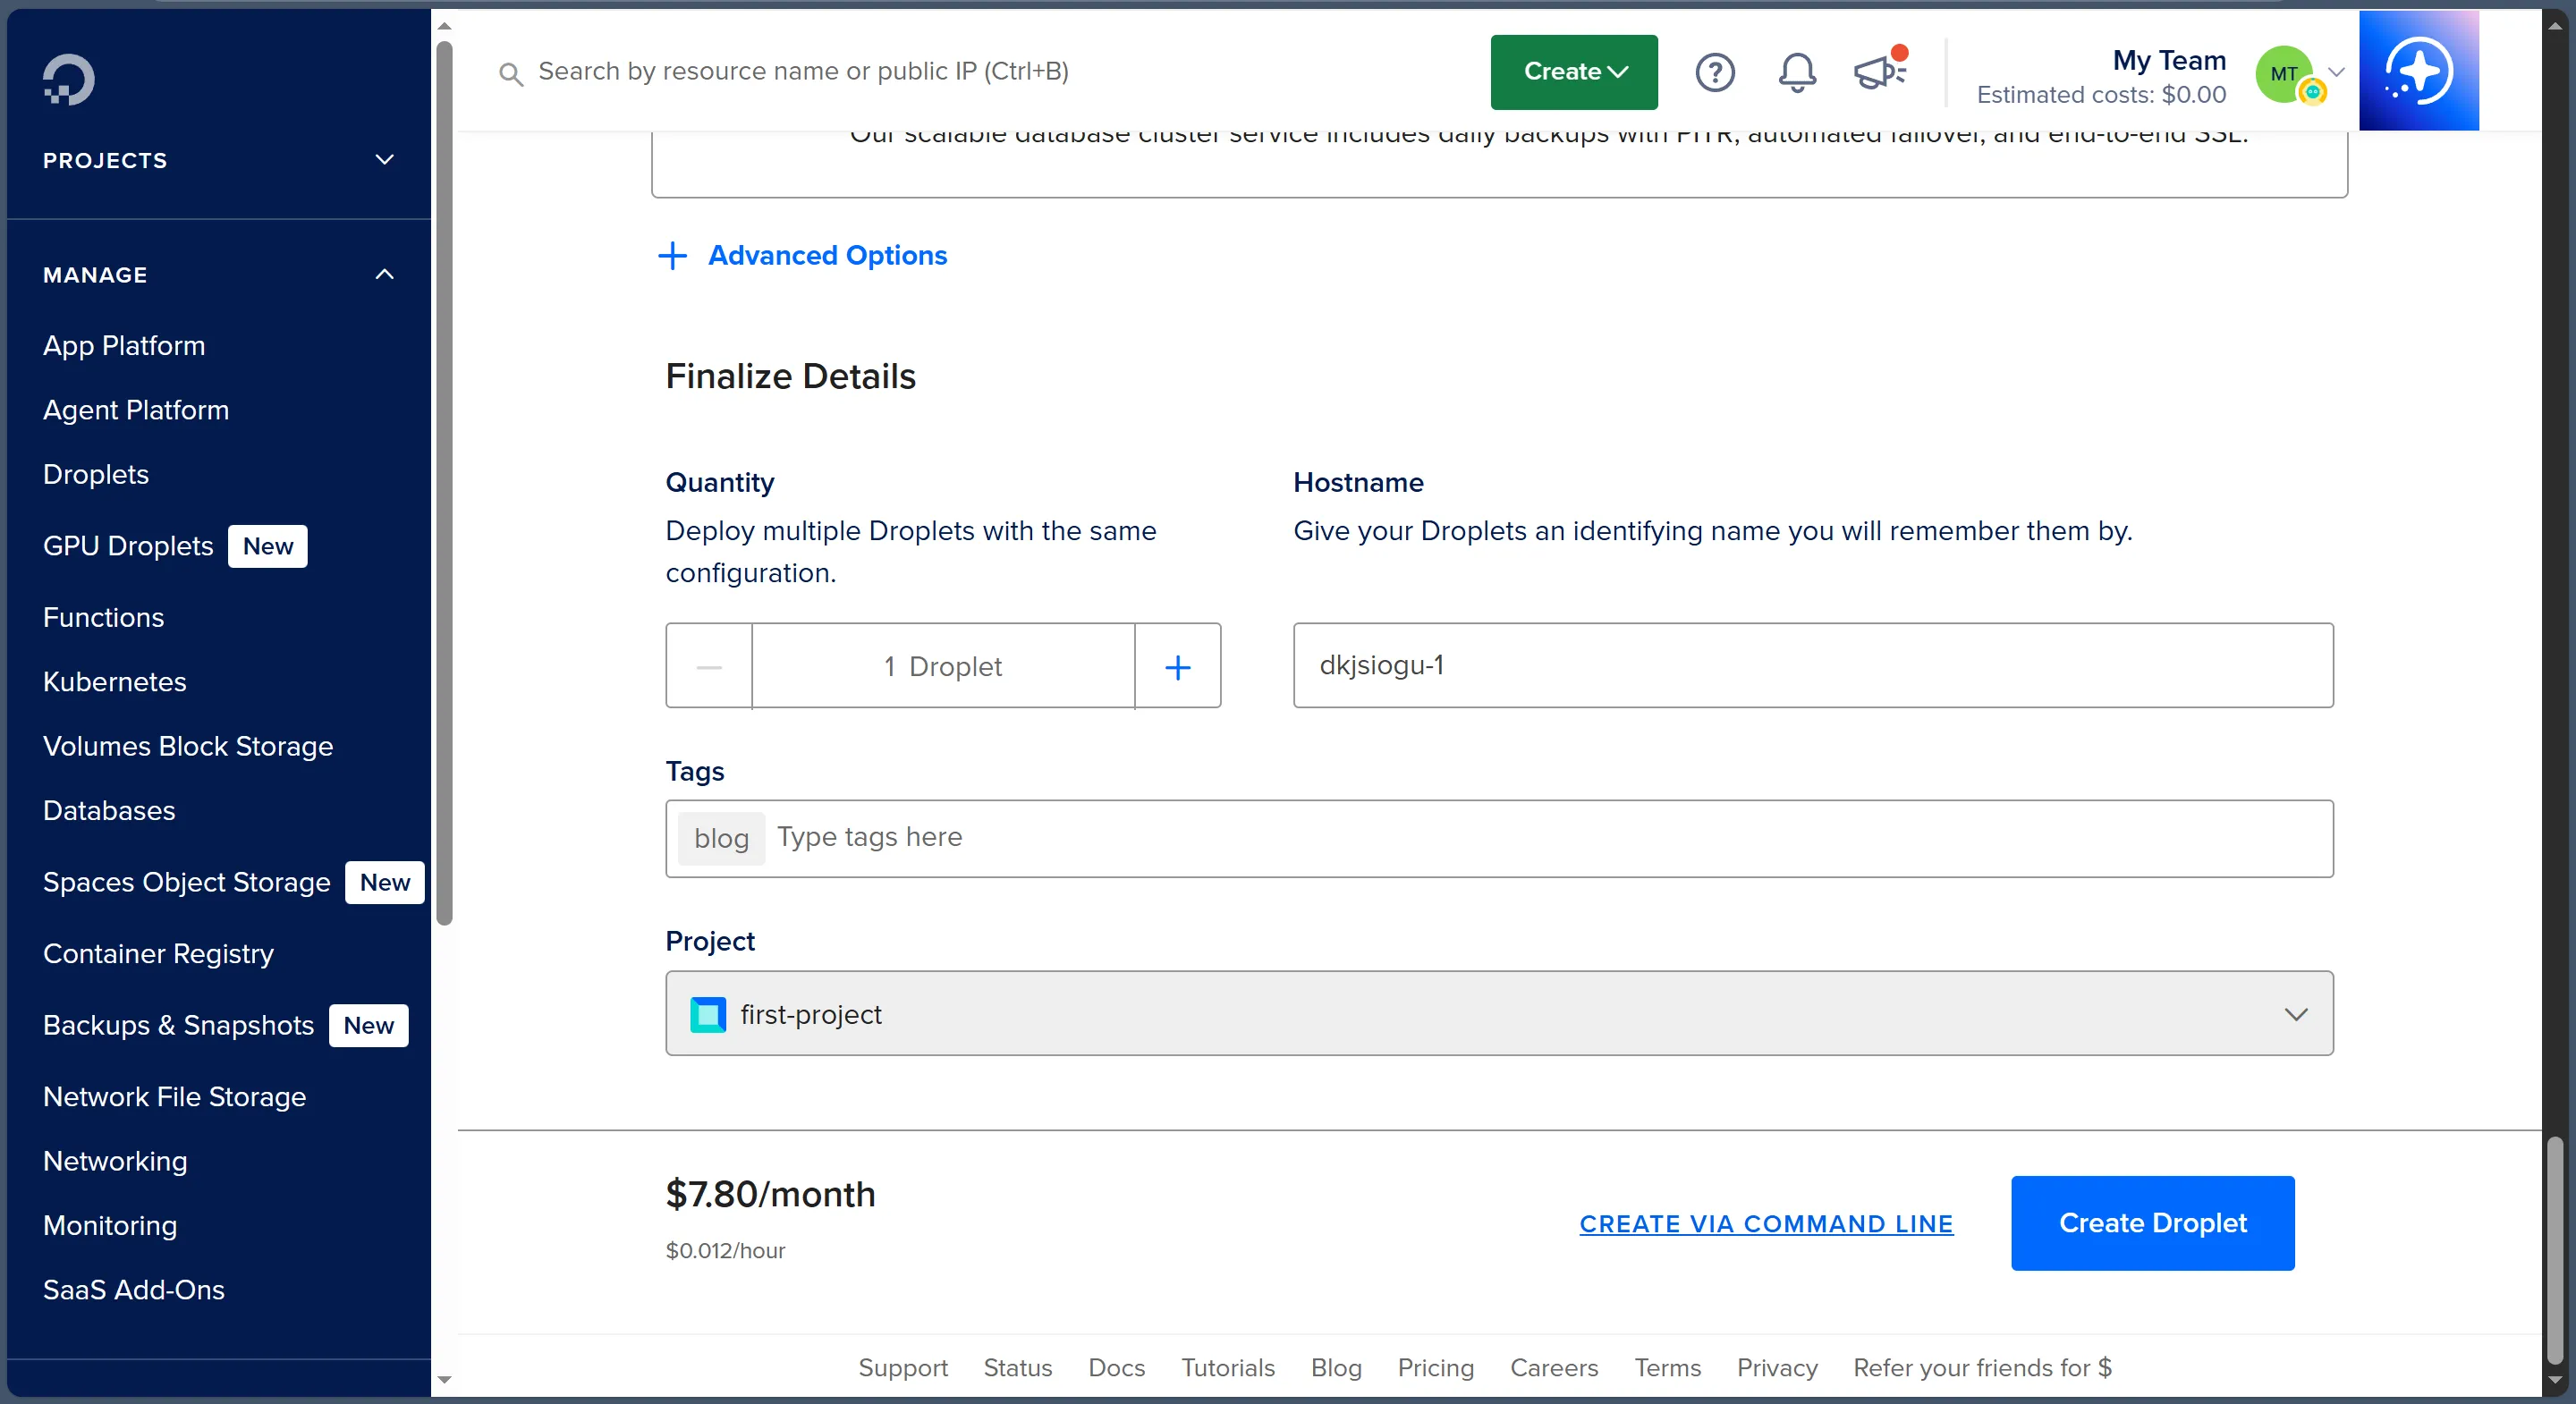Focus the resource search box
This screenshot has height=1404, width=2576.
(803, 72)
